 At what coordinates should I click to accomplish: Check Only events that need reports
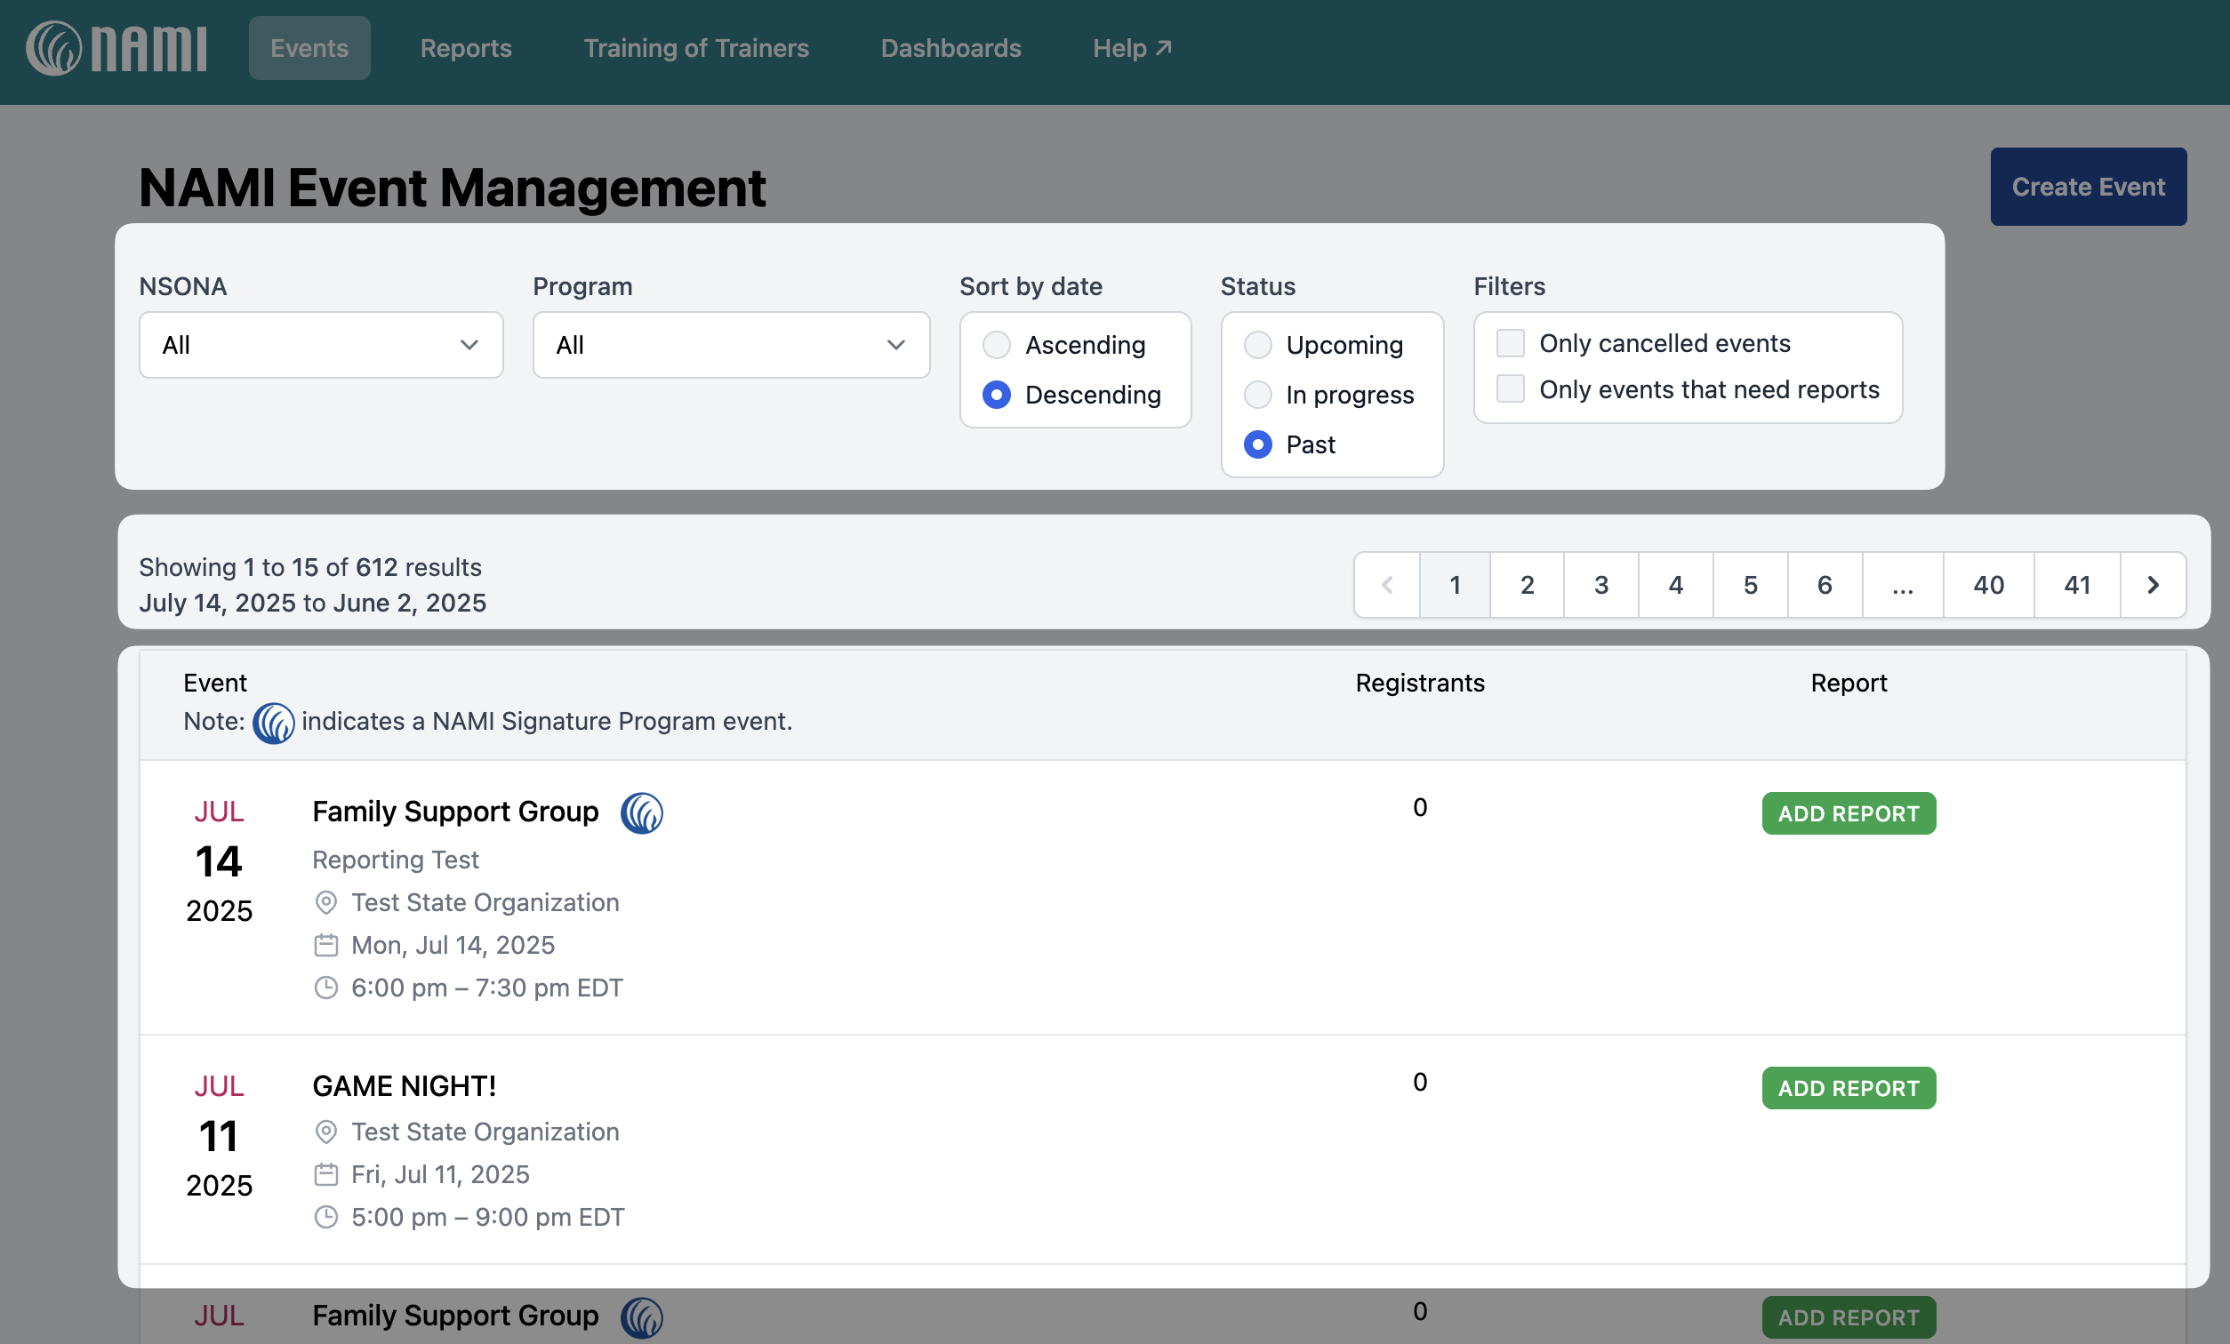point(1511,389)
